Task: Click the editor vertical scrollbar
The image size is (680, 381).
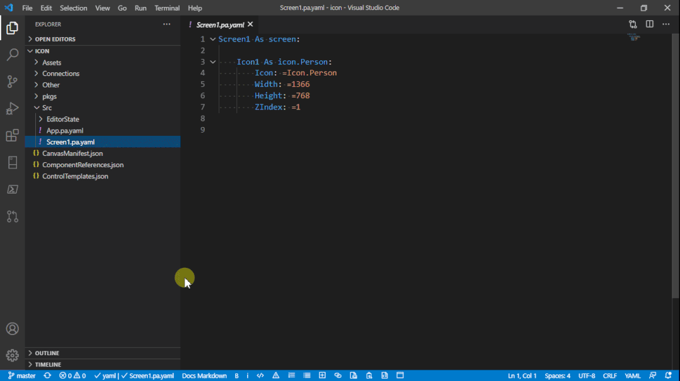Action: pyautogui.click(x=675, y=166)
